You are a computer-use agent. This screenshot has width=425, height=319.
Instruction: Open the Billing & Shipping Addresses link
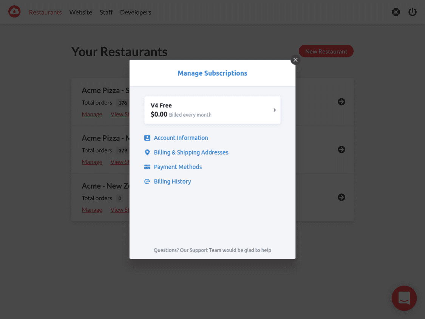(191, 152)
